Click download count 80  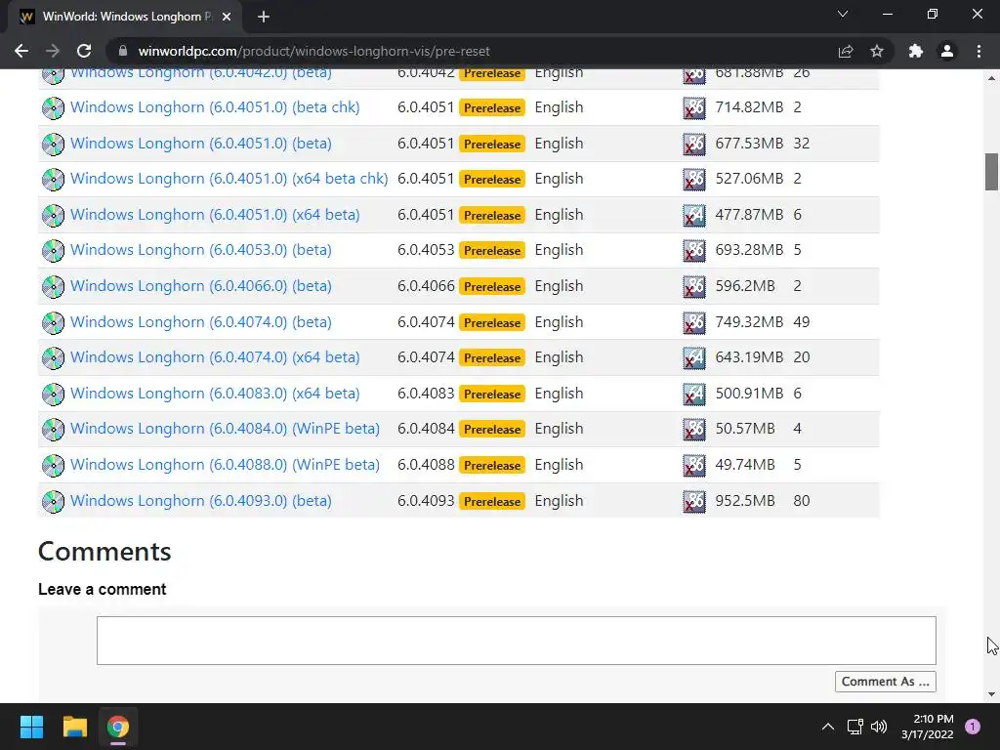click(x=802, y=501)
